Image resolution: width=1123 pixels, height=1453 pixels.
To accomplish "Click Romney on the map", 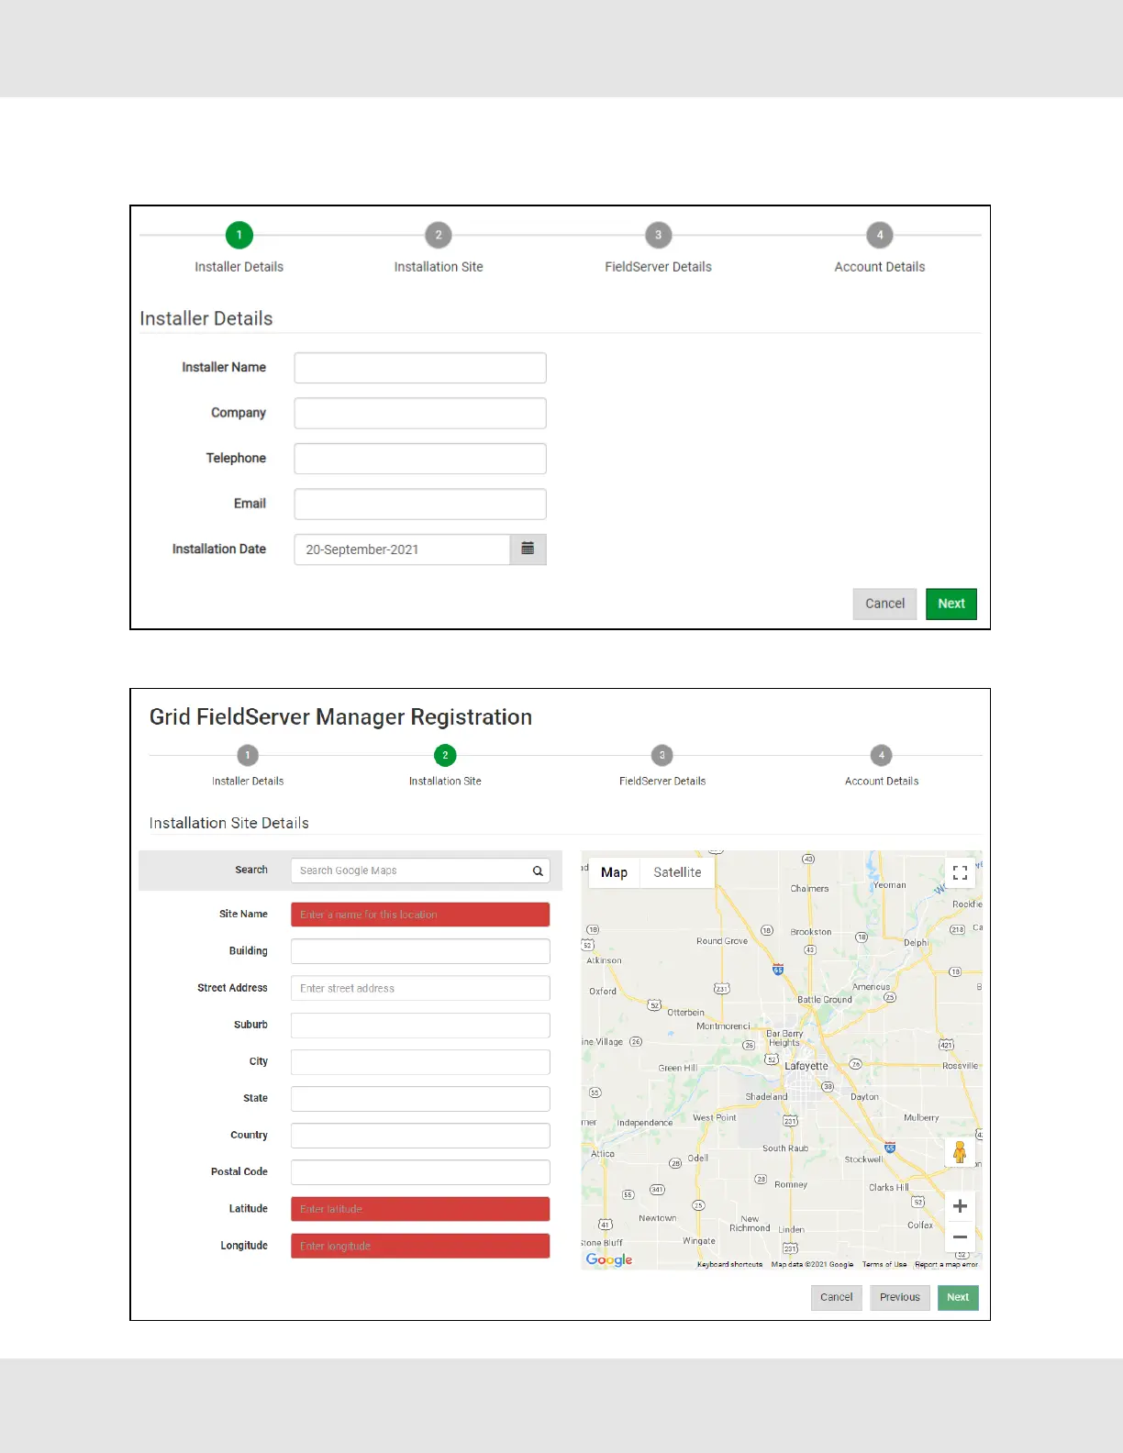I will [791, 1184].
